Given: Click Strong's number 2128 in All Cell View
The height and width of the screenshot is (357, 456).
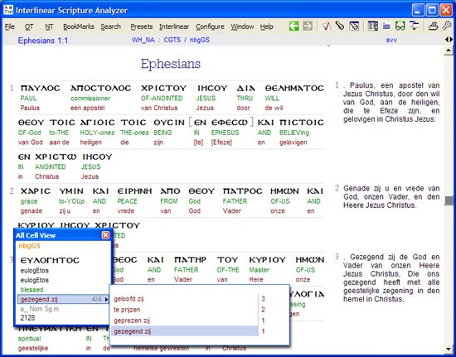Looking at the screenshot, I should 27,318.
